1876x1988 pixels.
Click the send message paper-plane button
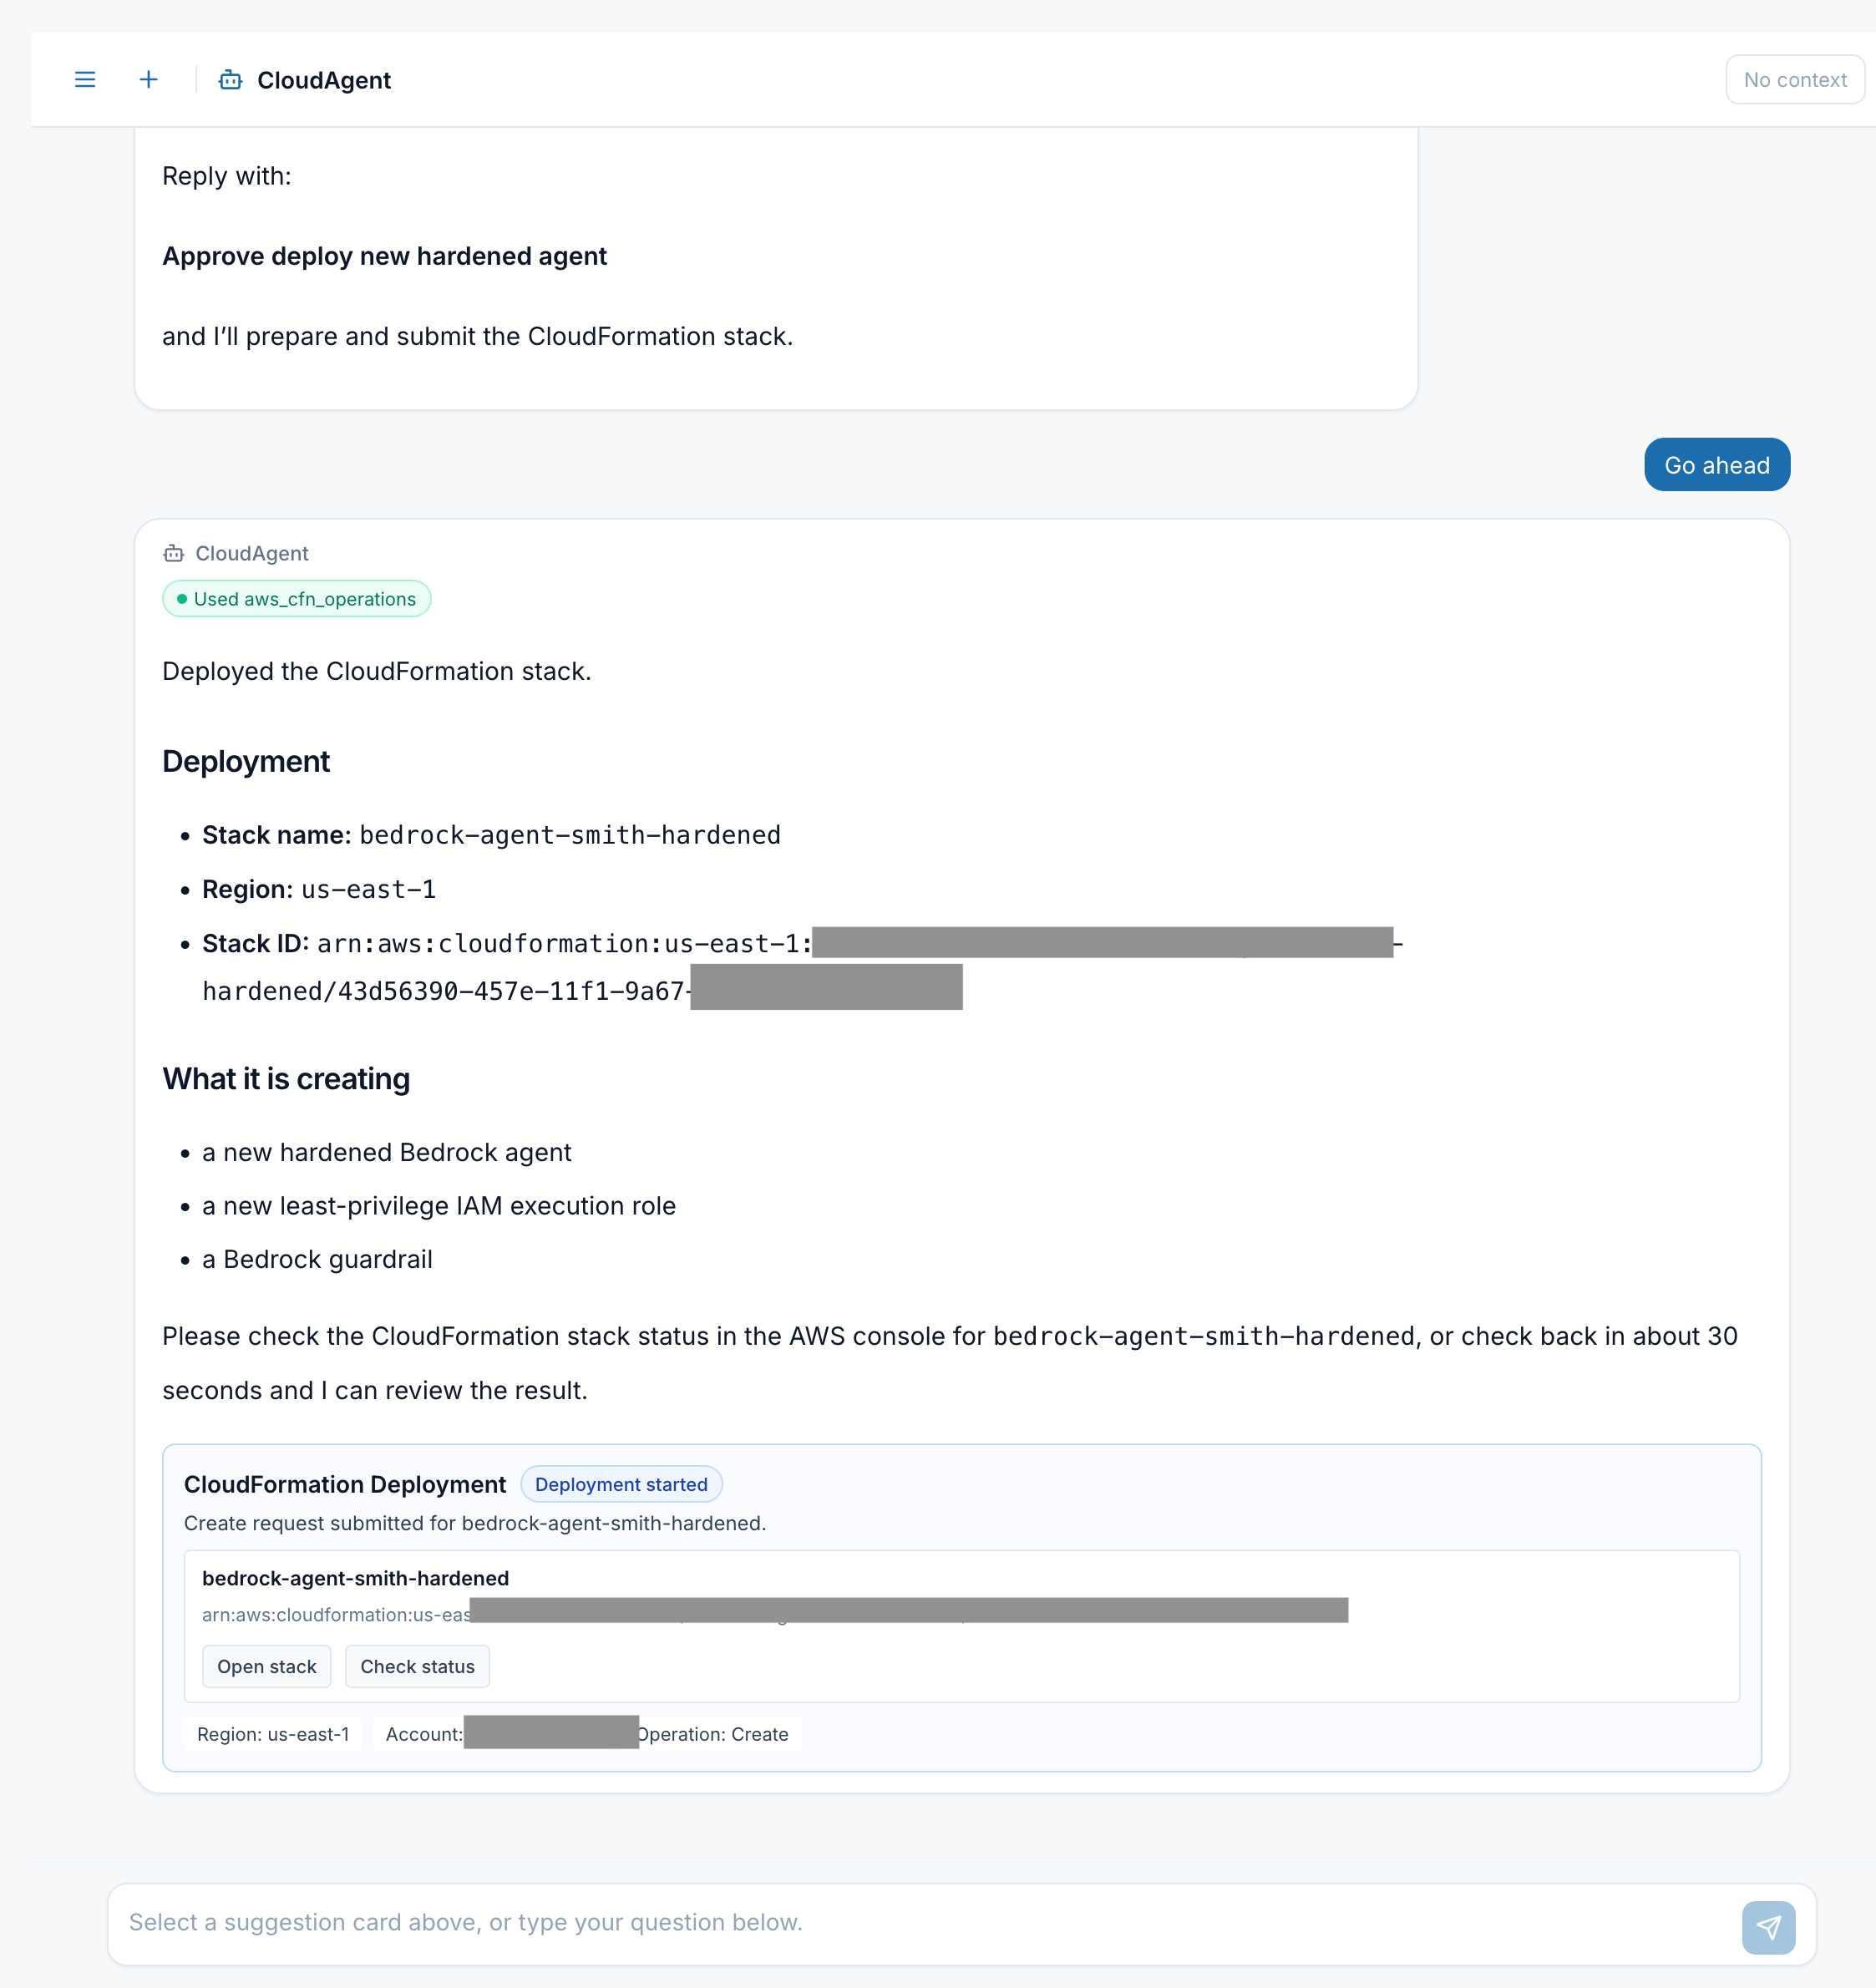coord(1768,1927)
